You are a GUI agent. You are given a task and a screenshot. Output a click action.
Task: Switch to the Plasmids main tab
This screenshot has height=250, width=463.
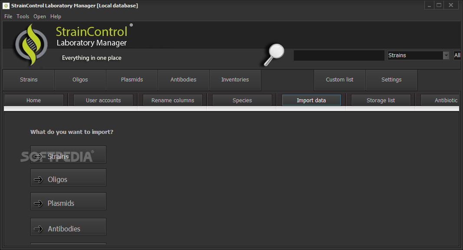[132, 80]
